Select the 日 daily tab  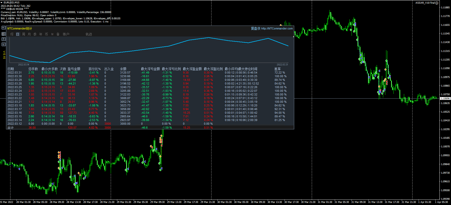18,34
